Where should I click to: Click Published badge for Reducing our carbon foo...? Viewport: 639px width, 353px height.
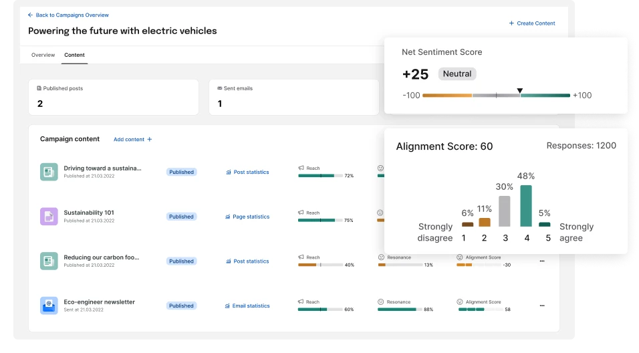181,261
